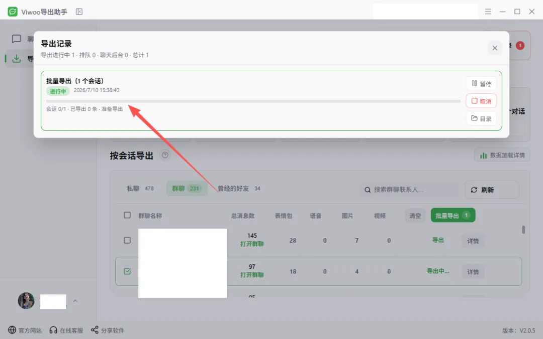Click the 表情包 column header

pos(283,216)
